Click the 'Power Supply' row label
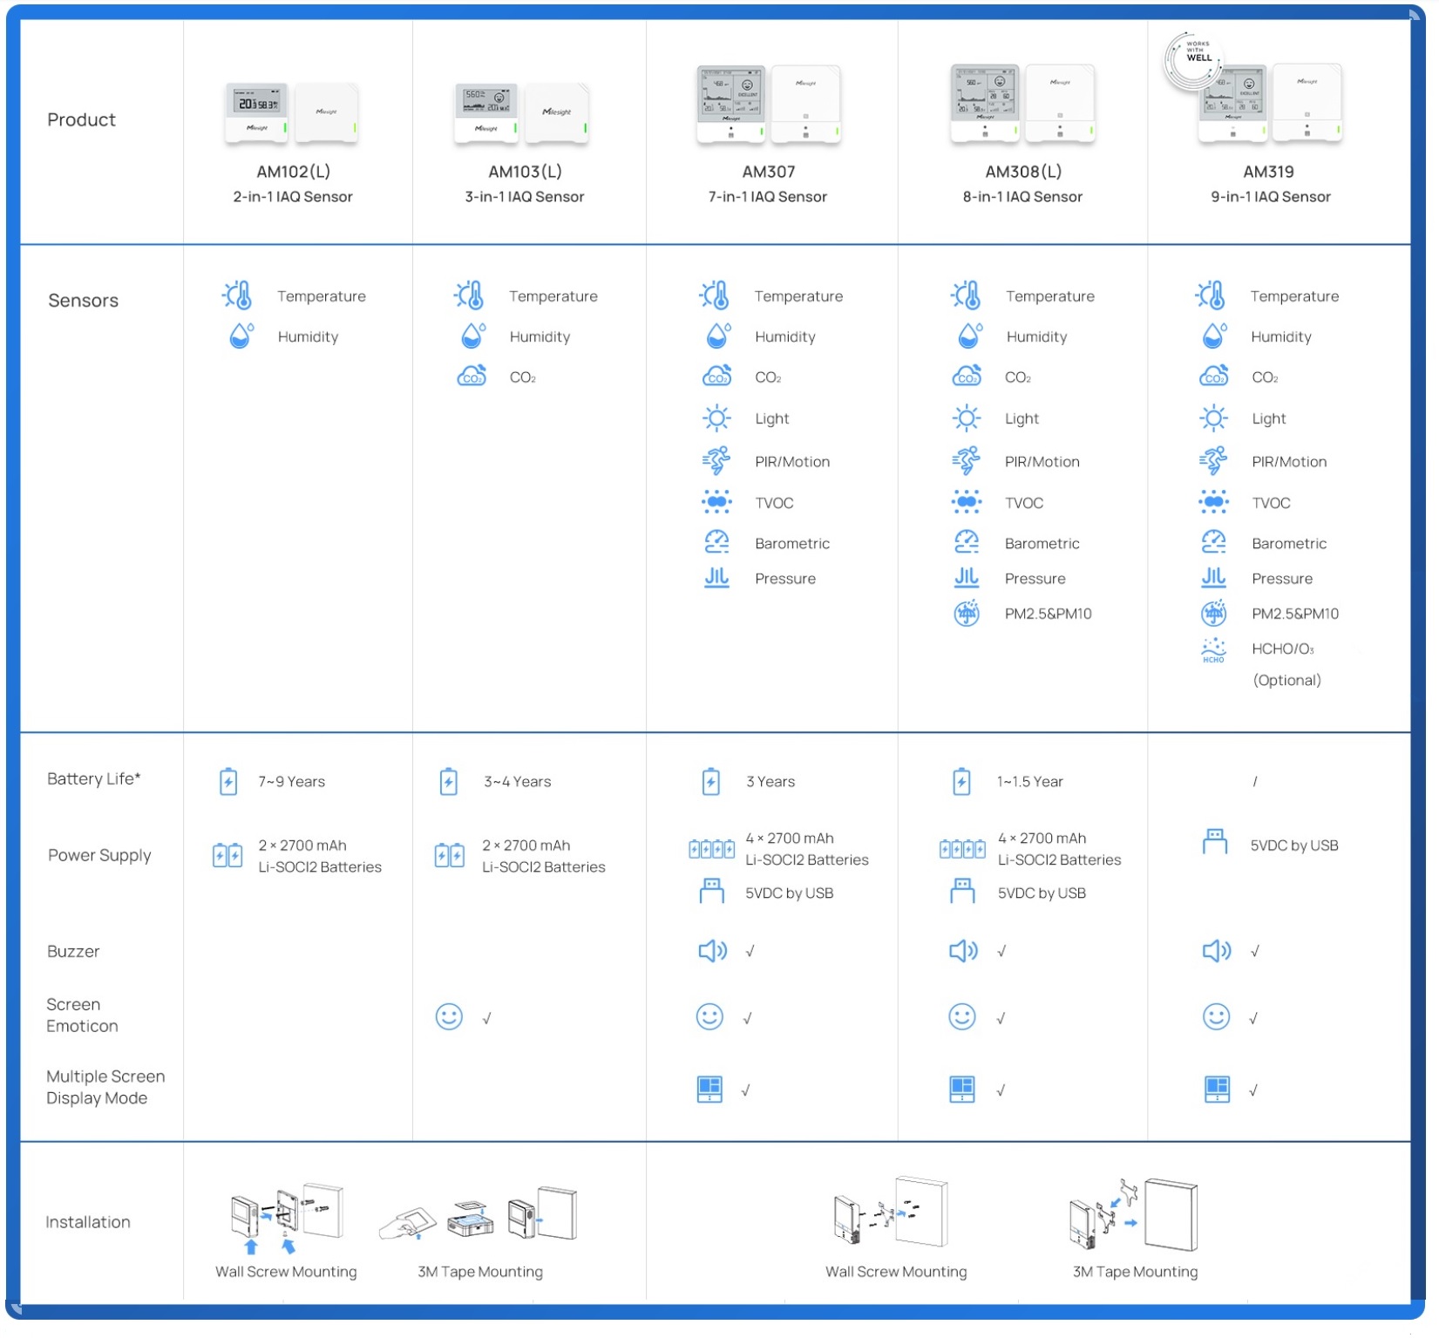 point(99,856)
